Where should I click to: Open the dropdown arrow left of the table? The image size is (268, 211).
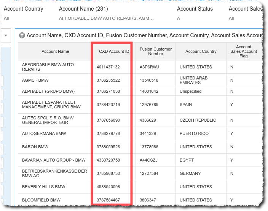6,36
